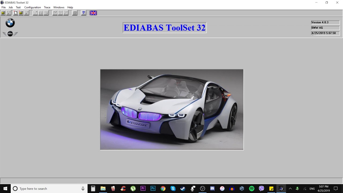The width and height of the screenshot is (343, 193).
Task: Show hidden system tray icons
Action: point(290,189)
